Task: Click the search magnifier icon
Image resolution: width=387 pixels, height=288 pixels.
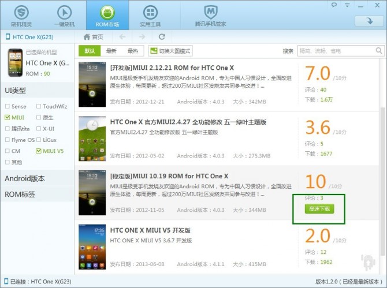Action: [379, 51]
